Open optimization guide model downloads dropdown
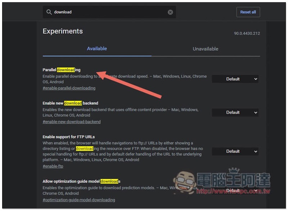The height and width of the screenshot is (211, 288). (235, 190)
